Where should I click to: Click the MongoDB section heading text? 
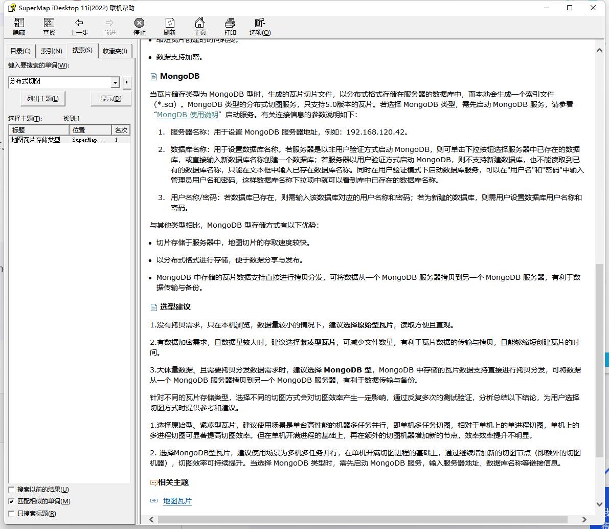click(x=180, y=76)
